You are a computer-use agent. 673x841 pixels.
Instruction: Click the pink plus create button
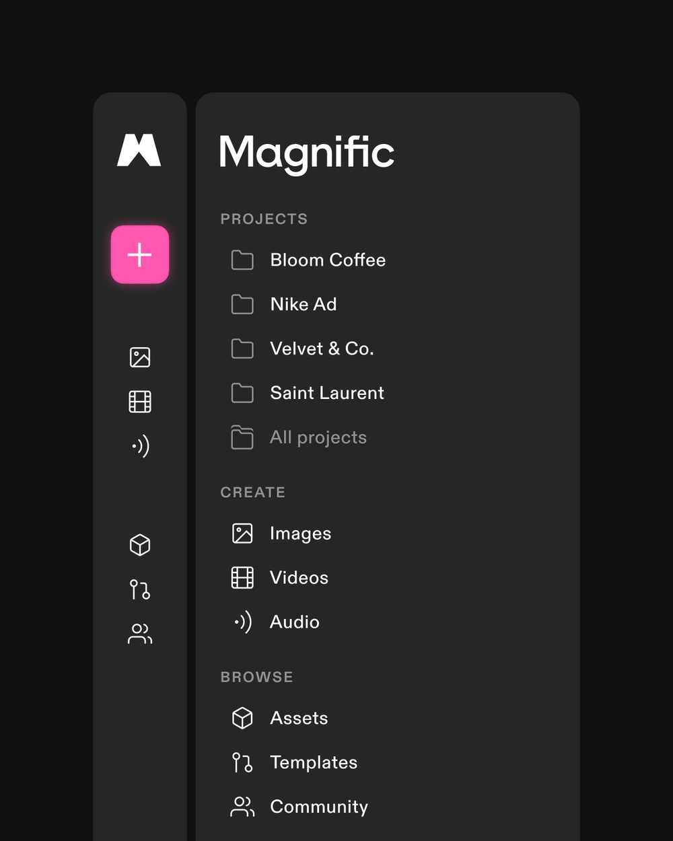click(x=140, y=255)
